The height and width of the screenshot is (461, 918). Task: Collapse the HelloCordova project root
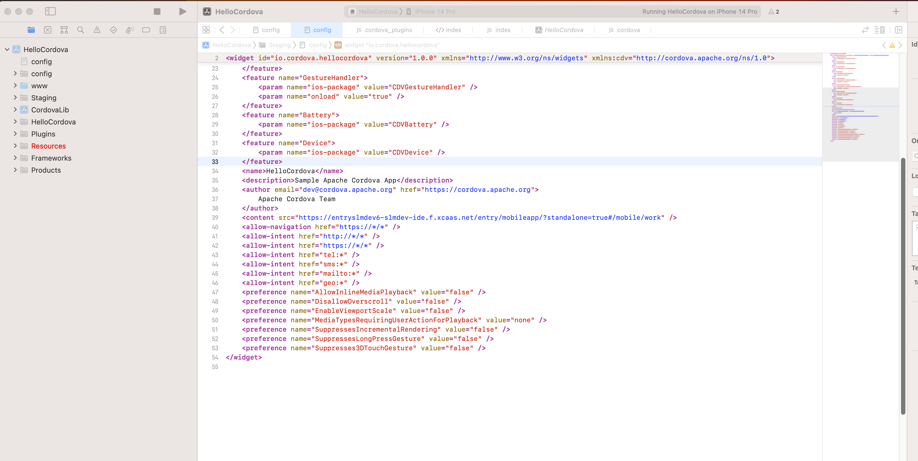(x=7, y=50)
